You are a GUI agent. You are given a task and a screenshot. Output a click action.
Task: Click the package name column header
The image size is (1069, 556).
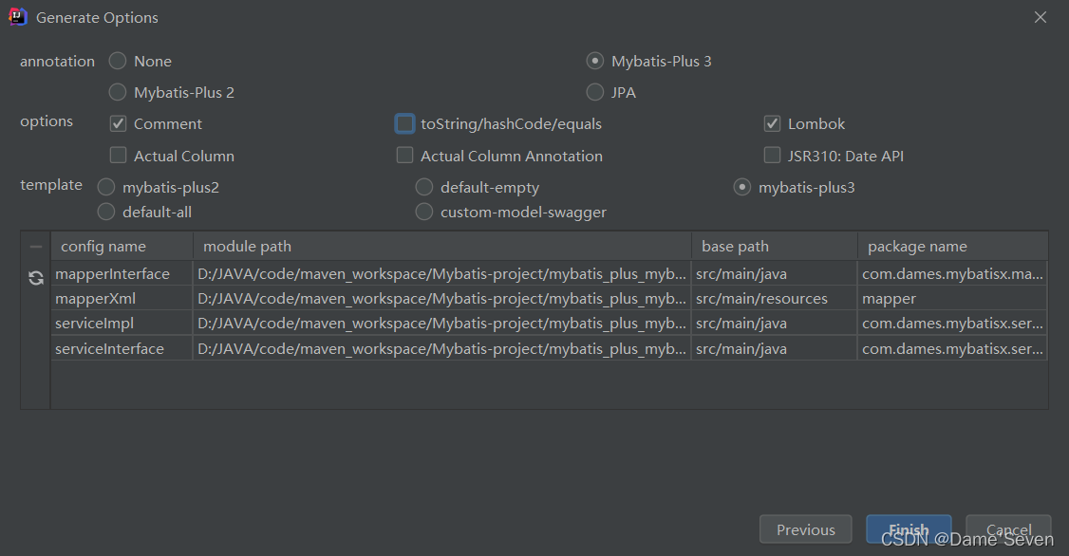tap(952, 246)
